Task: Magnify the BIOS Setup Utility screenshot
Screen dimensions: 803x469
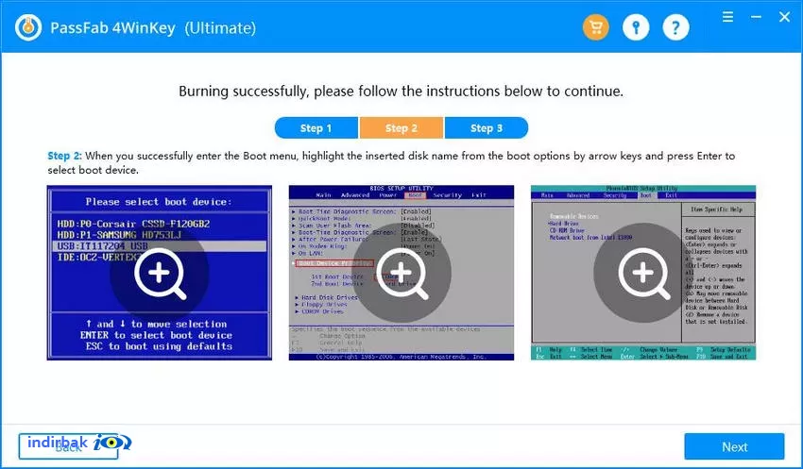Action: click(401, 273)
